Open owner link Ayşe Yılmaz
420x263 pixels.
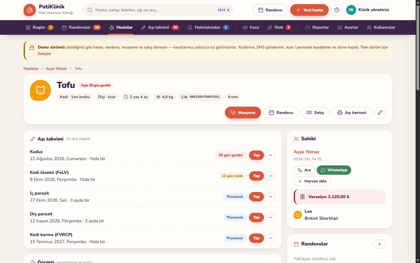point(307,152)
